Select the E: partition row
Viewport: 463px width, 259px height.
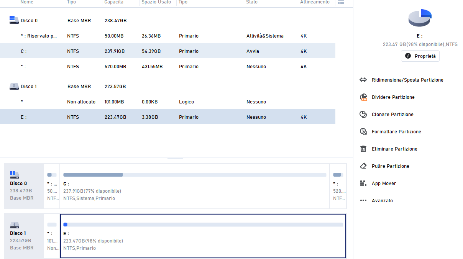(167, 117)
